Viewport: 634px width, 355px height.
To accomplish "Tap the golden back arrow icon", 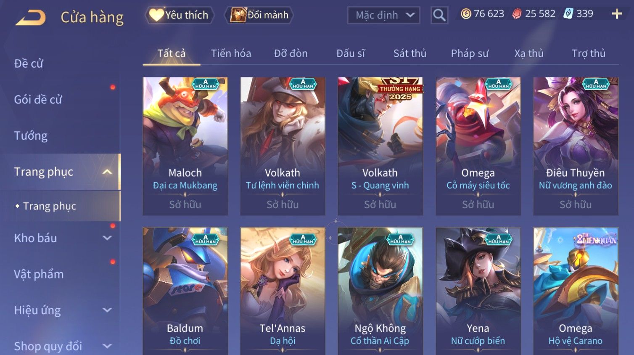I will (x=31, y=18).
